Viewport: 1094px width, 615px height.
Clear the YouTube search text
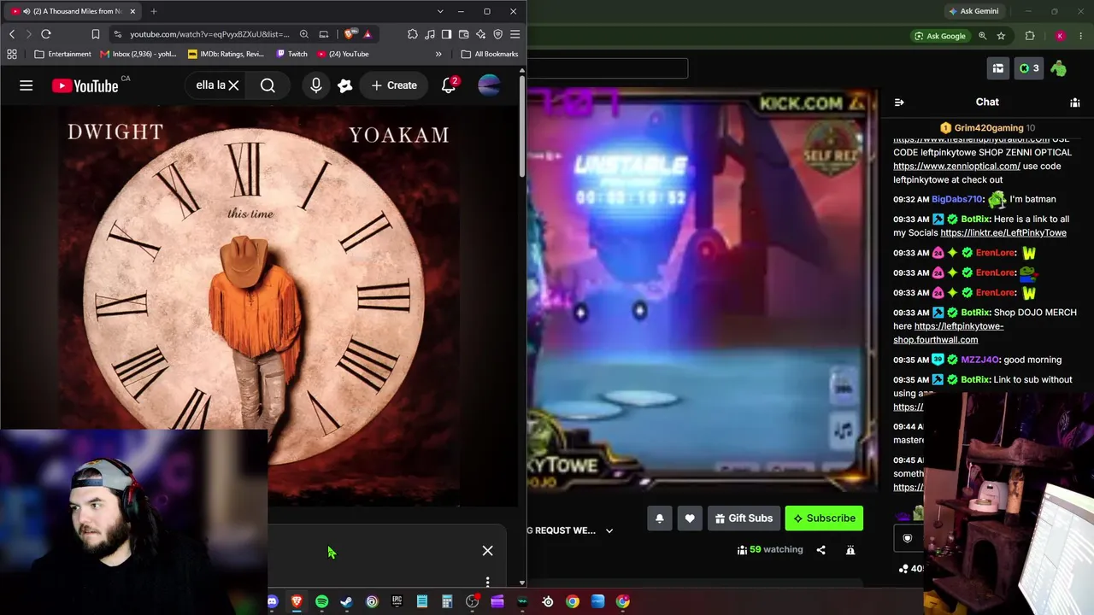pos(233,85)
